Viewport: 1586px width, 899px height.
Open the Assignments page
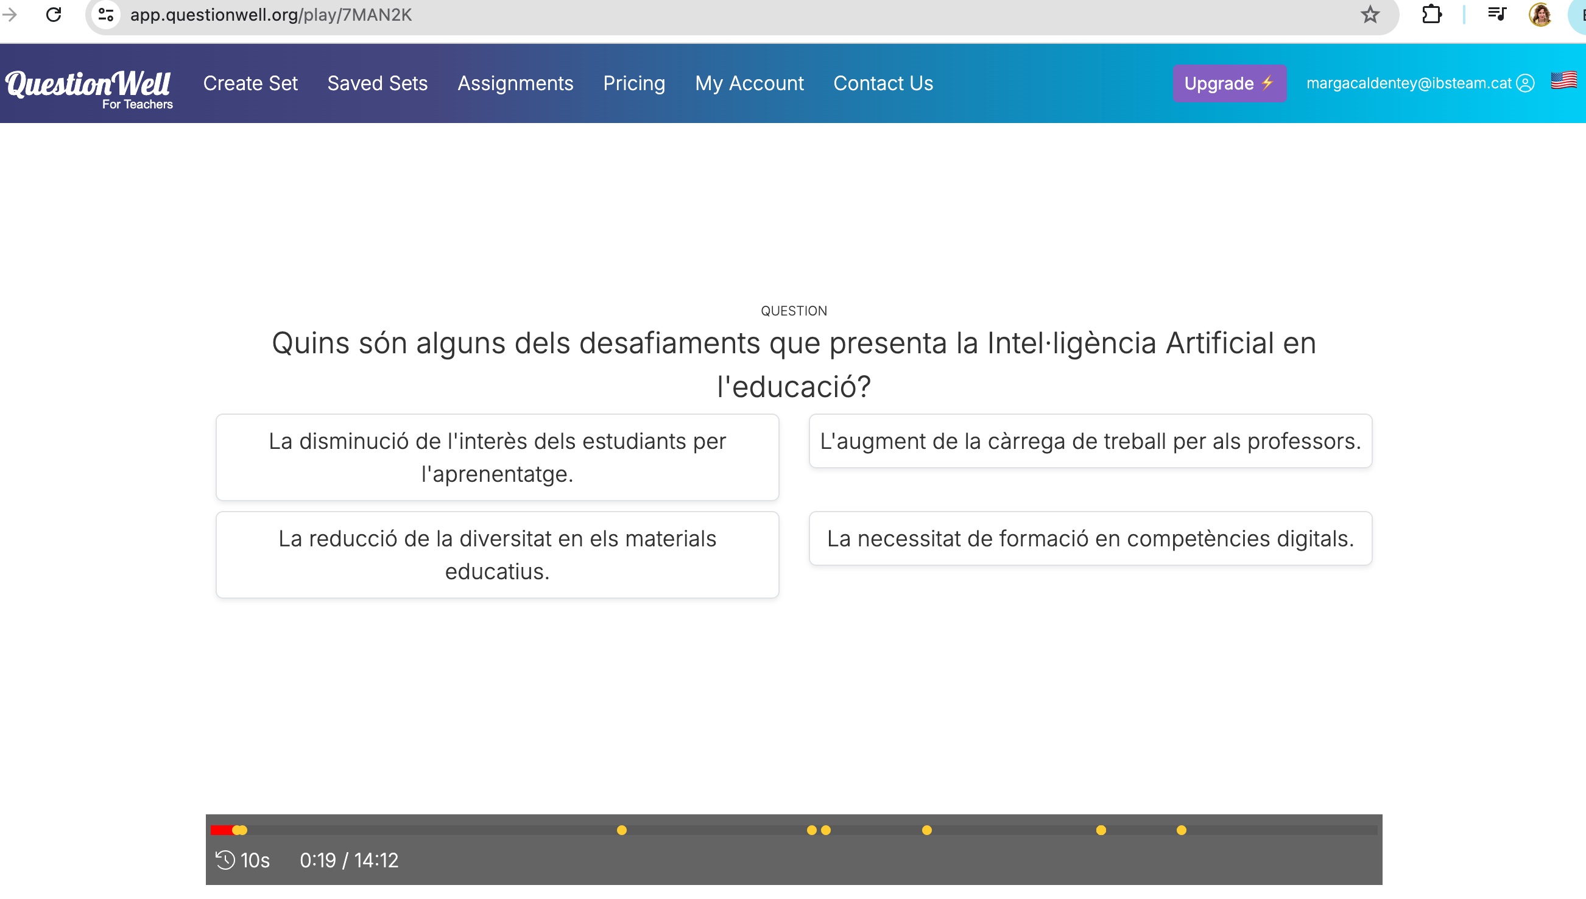click(515, 83)
